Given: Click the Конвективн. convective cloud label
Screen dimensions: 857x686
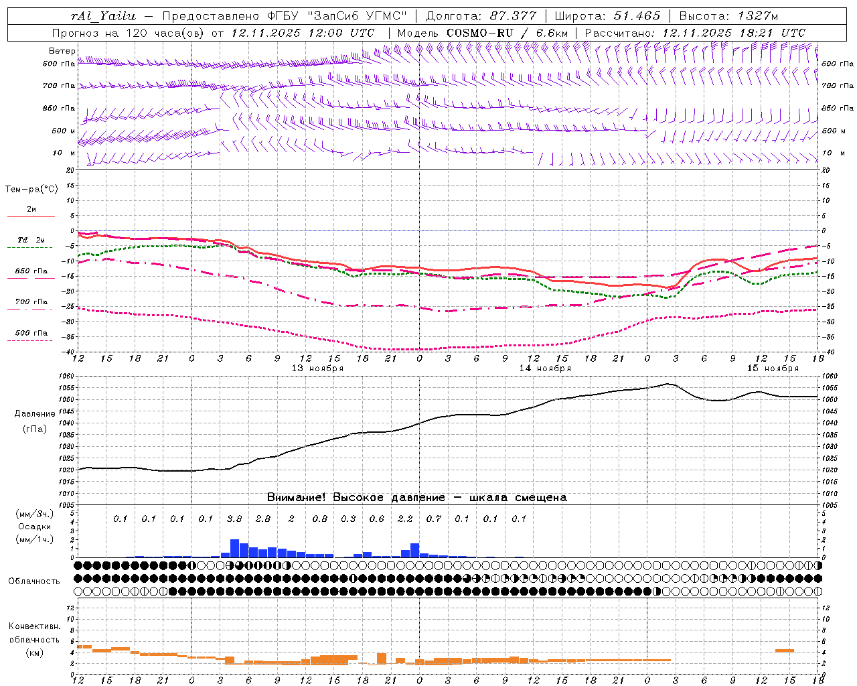Looking at the screenshot, I should tap(35, 626).
